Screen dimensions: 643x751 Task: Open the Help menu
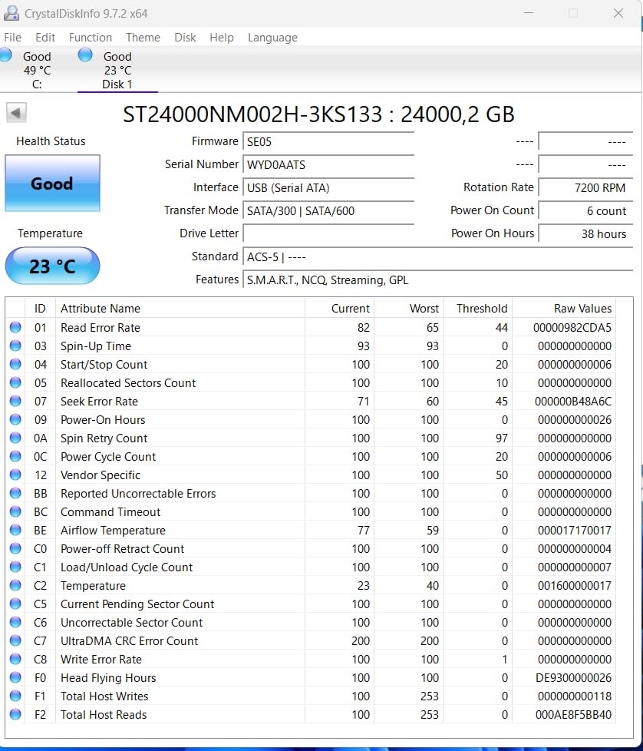coord(222,38)
